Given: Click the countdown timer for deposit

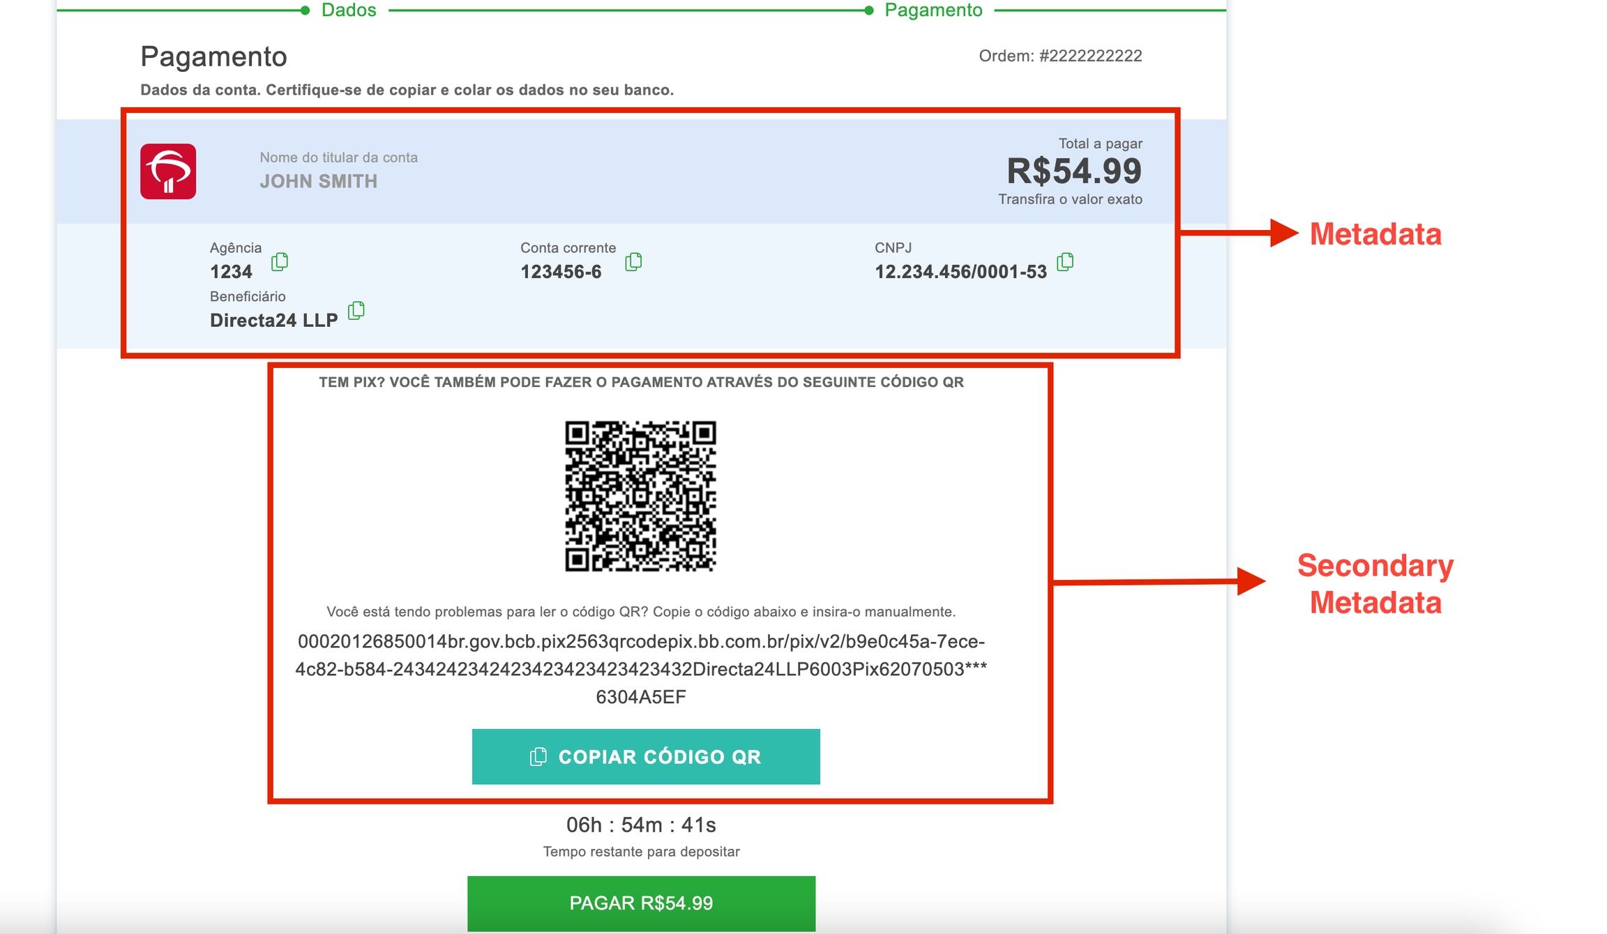Looking at the screenshot, I should 641,825.
